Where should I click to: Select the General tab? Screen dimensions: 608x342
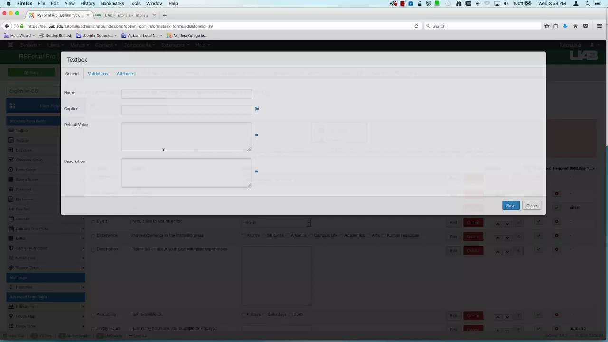tap(72, 74)
